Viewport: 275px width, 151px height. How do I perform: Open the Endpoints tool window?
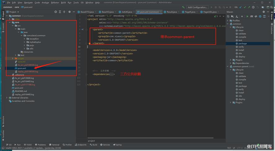(81, 145)
